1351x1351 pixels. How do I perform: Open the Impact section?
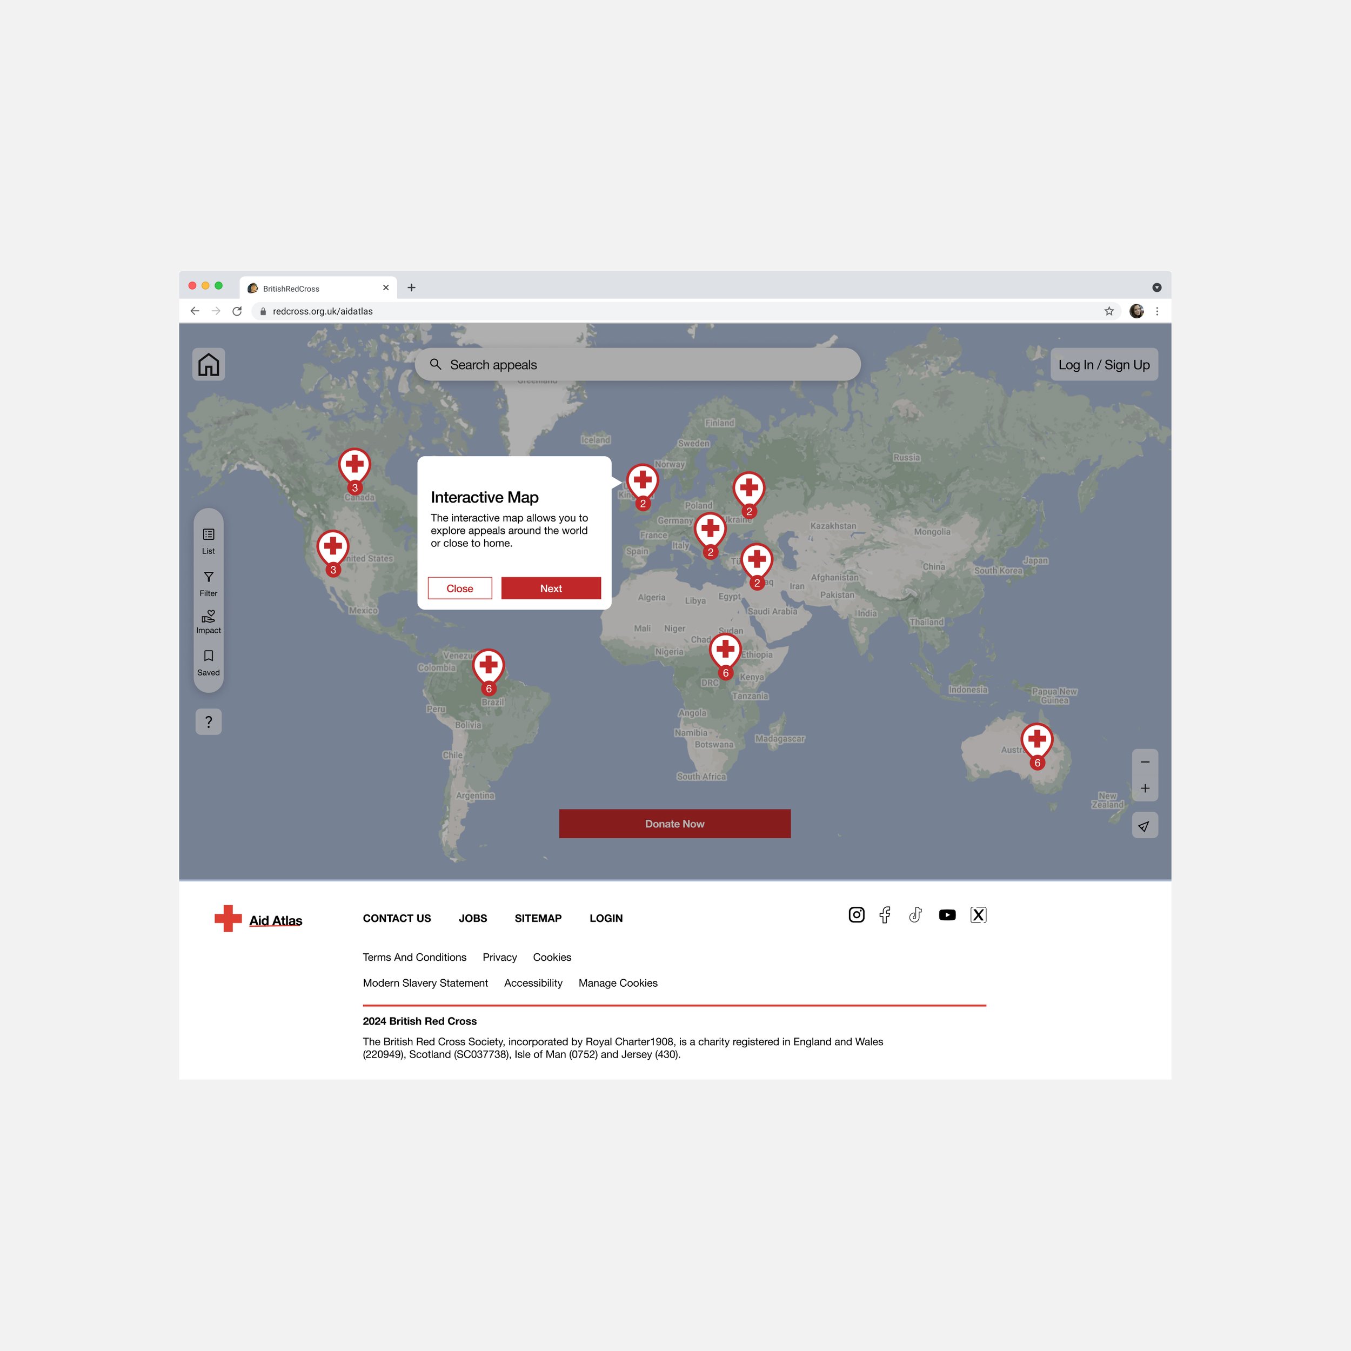[x=209, y=621]
